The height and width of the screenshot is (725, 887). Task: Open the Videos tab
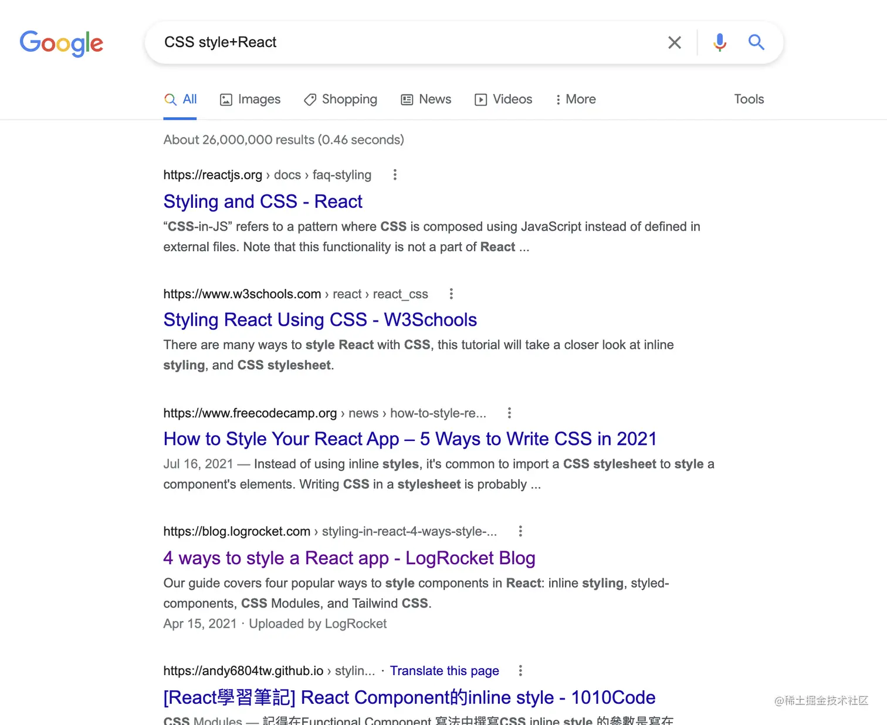coord(503,99)
